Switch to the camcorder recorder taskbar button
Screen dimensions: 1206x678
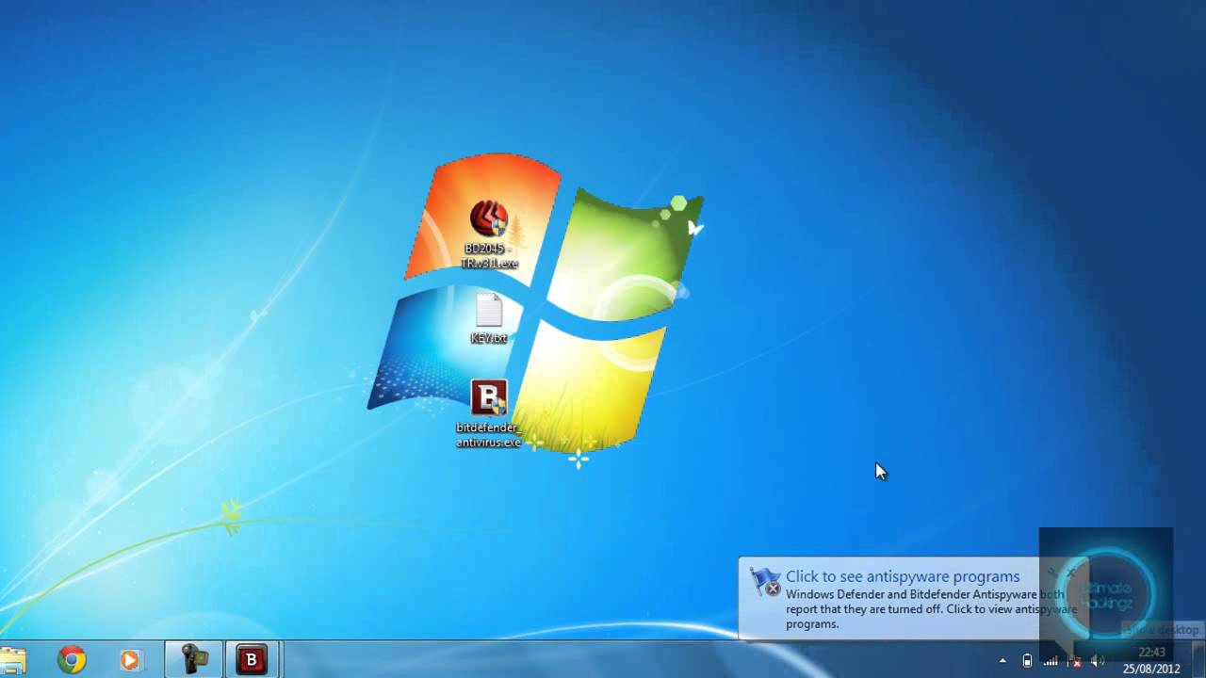(x=194, y=660)
